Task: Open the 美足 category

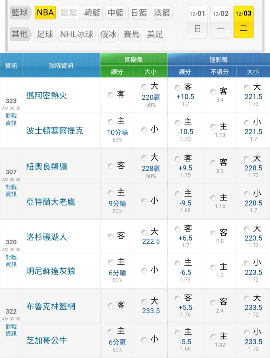Action: [x=155, y=34]
